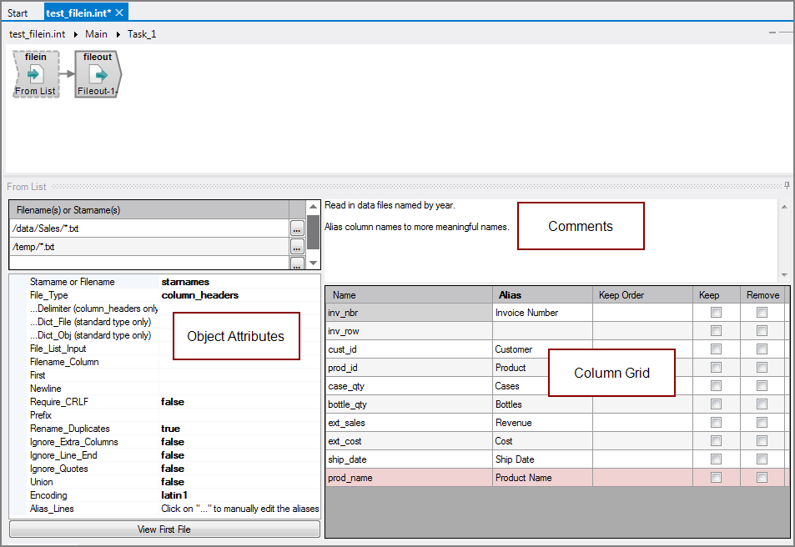Click the Alias column header
Image resolution: width=795 pixels, height=547 pixels.
pos(510,294)
